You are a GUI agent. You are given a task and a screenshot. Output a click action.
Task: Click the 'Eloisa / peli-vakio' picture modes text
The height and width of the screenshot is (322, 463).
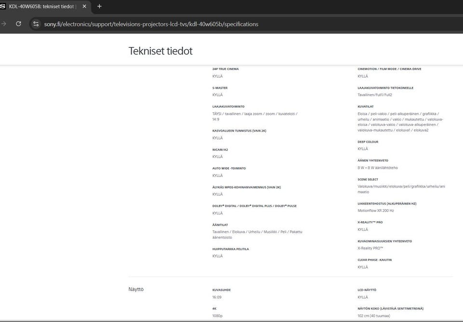tap(400, 122)
